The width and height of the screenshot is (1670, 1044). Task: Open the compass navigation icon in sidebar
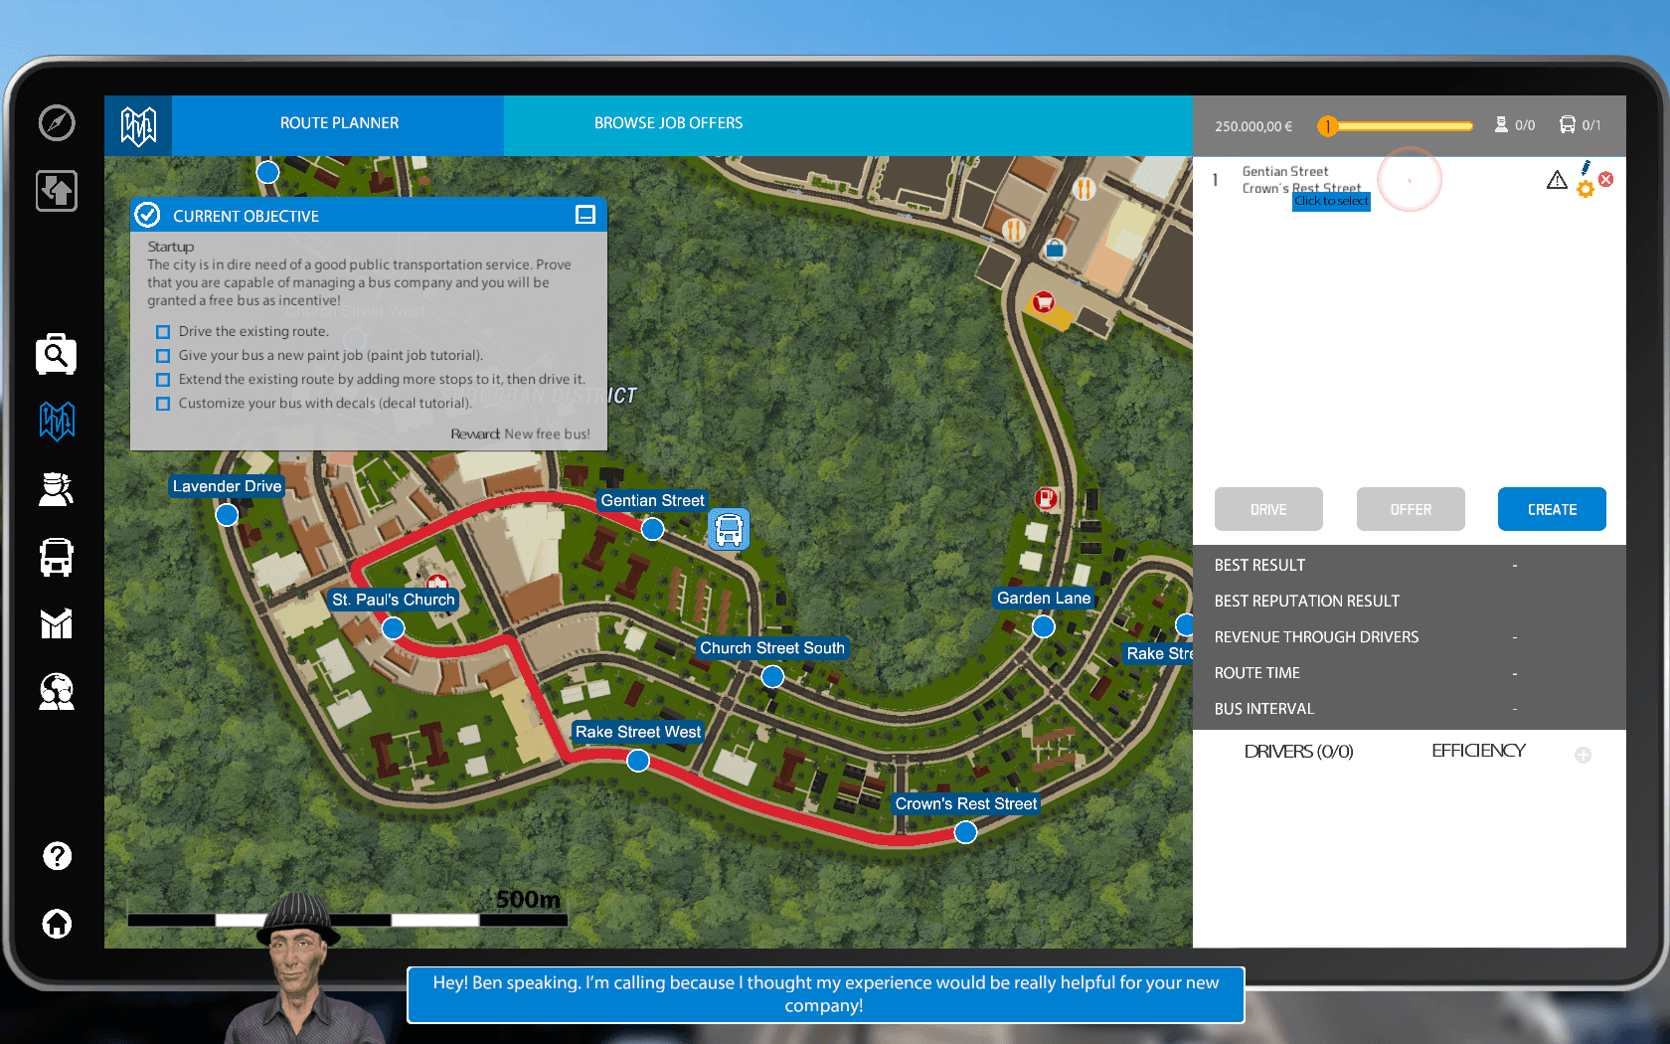point(57,123)
